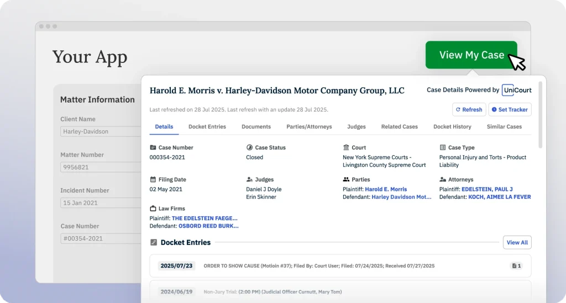Click the Judges person icon
The width and height of the screenshot is (566, 303).
(249, 179)
